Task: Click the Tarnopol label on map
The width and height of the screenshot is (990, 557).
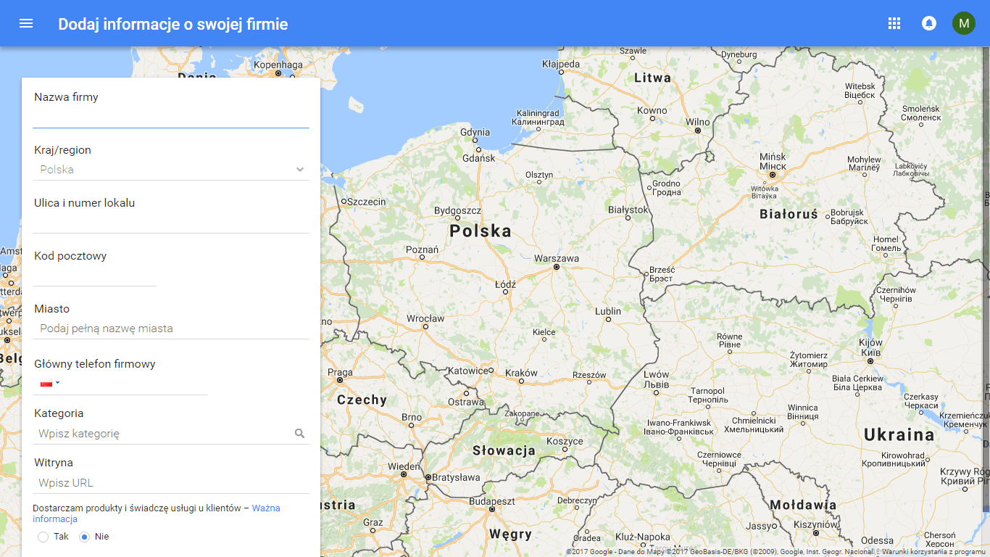Action: [x=708, y=391]
